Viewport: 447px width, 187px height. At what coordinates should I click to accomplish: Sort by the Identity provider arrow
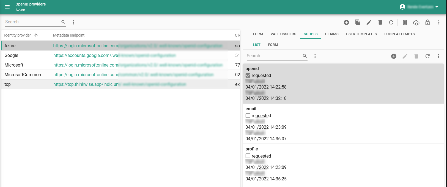[36, 35]
